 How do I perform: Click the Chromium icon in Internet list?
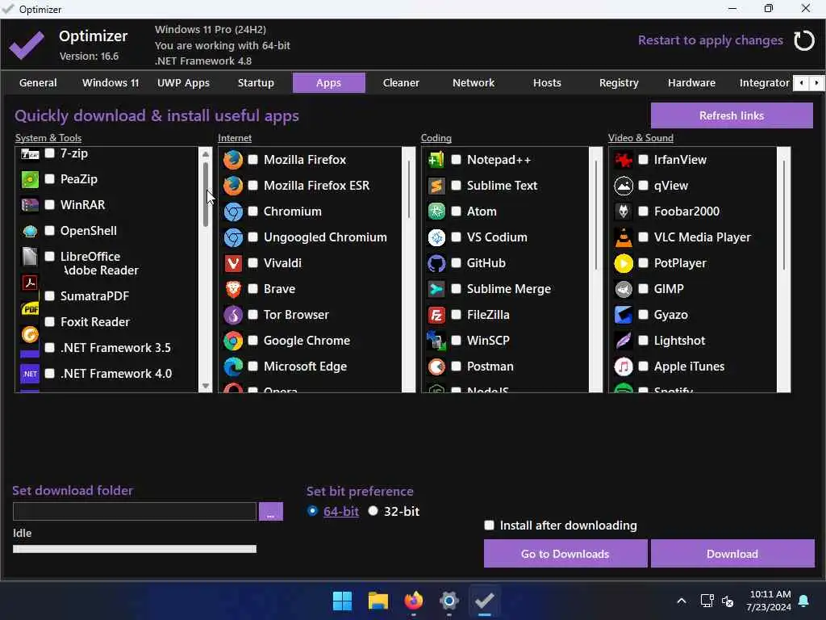click(233, 212)
